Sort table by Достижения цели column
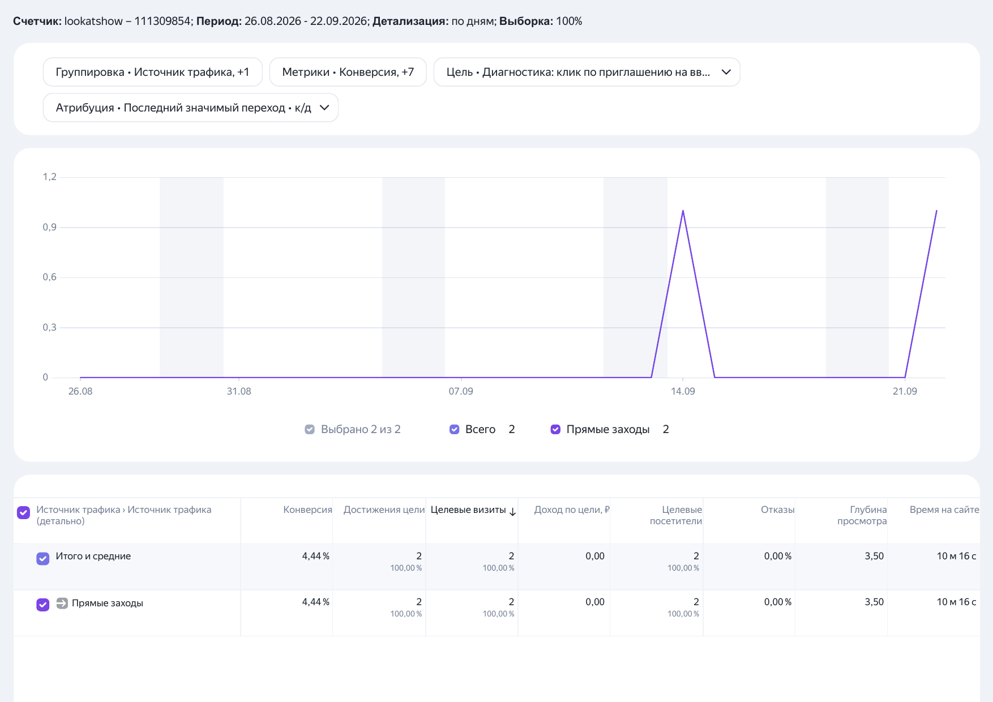993x702 pixels. (x=384, y=510)
